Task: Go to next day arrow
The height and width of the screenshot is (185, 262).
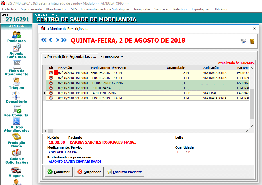Action: pyautogui.click(x=57, y=40)
